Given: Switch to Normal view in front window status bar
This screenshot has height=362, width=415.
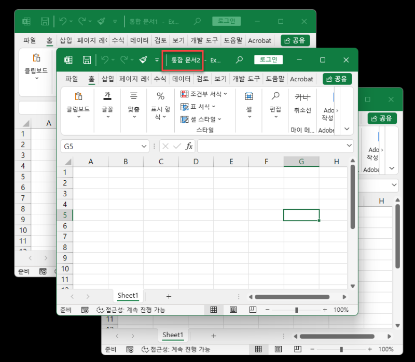Looking at the screenshot, I should click(214, 310).
